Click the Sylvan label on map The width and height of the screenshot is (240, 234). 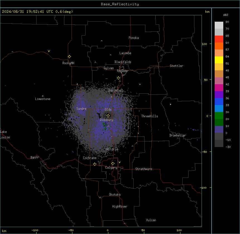[x=109, y=68]
